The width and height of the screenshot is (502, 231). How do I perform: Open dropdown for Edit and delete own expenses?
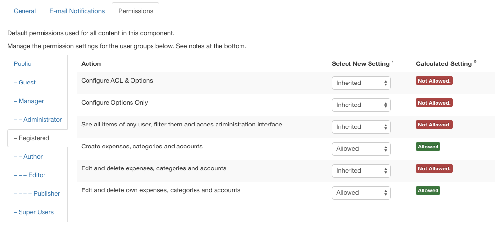(x=361, y=193)
